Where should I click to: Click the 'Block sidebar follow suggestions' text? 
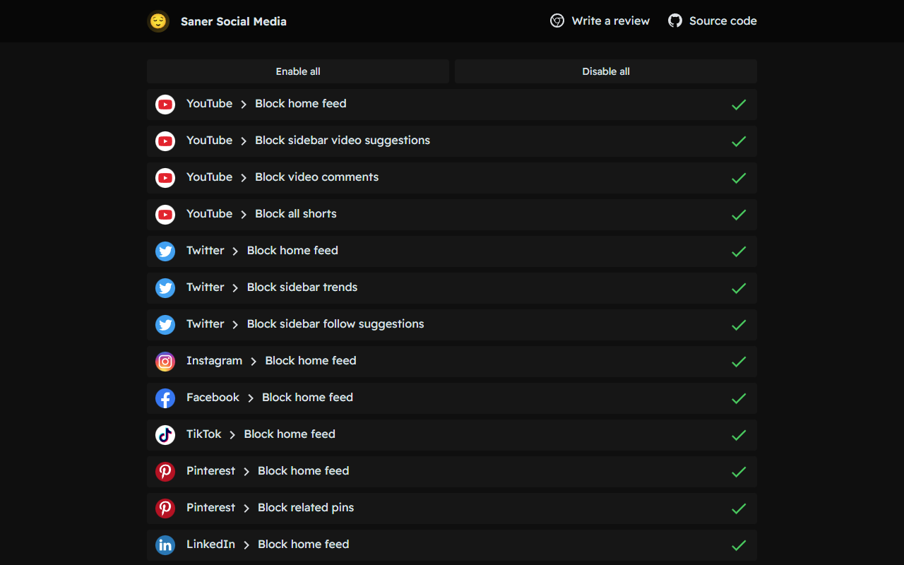pos(335,324)
